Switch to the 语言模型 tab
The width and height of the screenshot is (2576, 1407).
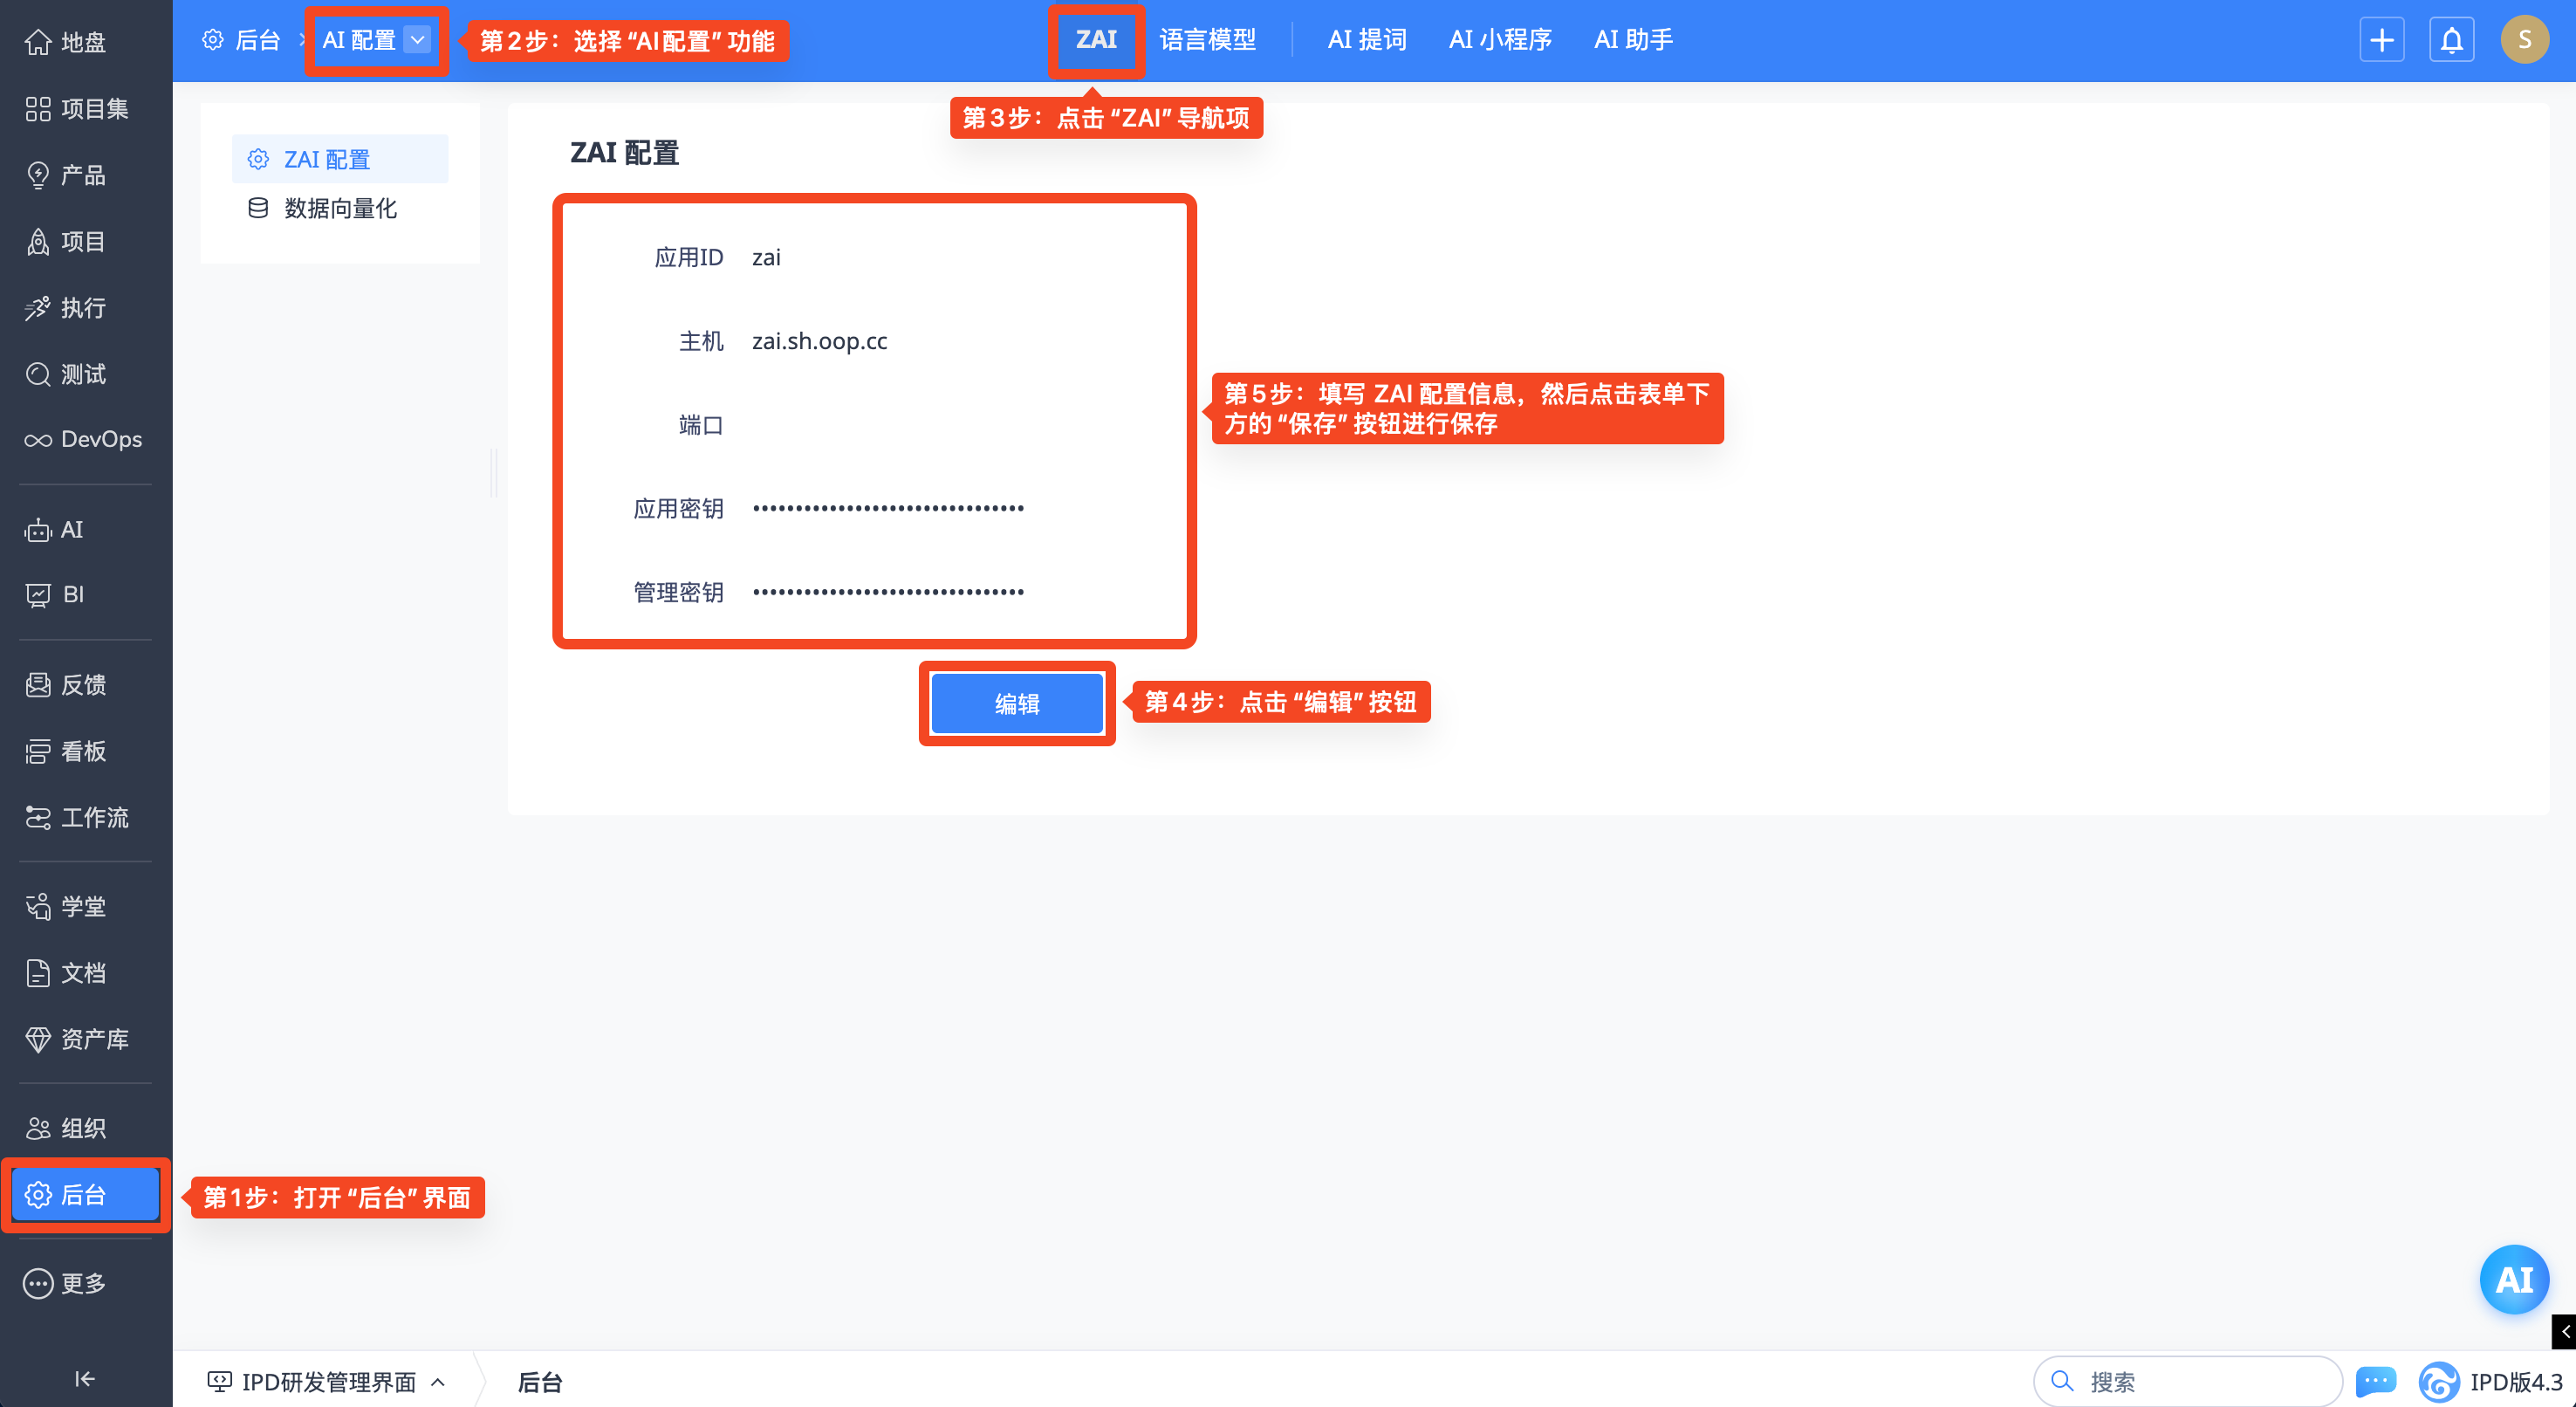coord(1207,40)
